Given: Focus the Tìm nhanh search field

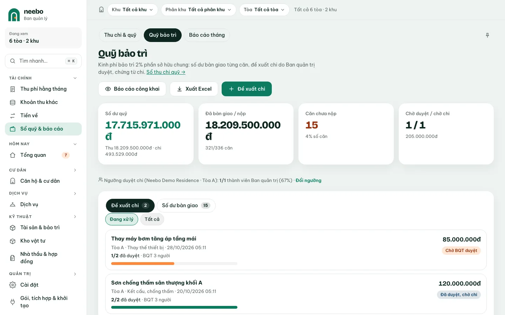Looking at the screenshot, I should 43,61.
